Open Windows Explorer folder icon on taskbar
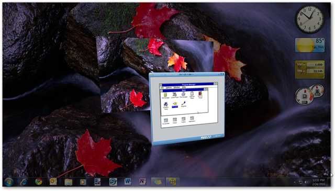 (68, 182)
